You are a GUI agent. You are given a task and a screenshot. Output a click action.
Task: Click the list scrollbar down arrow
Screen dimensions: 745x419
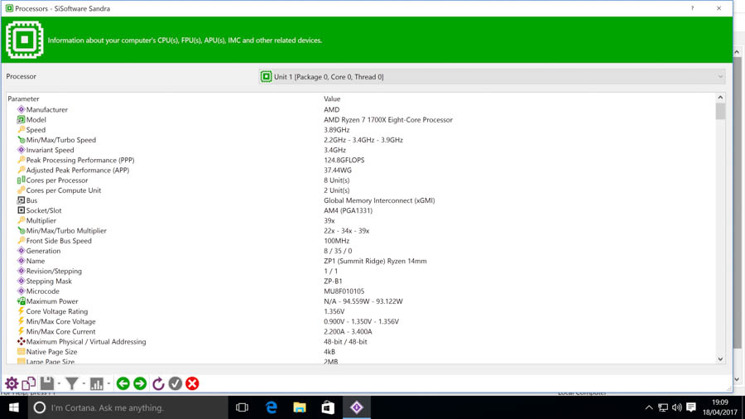[x=720, y=359]
